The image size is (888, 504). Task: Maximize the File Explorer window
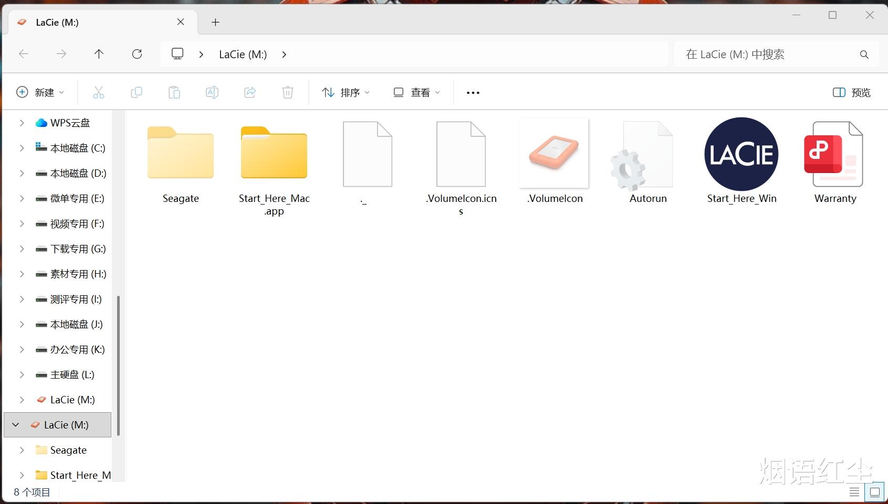point(832,15)
